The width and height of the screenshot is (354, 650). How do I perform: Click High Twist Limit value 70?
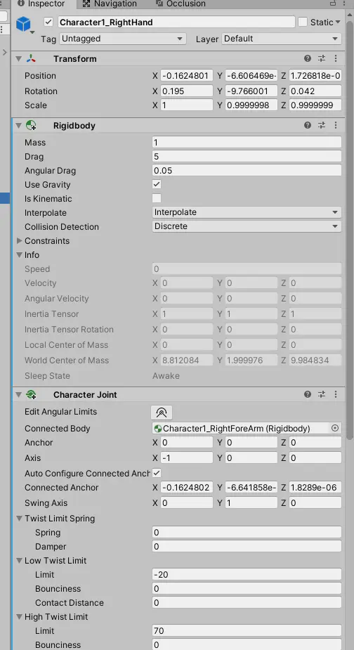tap(247, 631)
